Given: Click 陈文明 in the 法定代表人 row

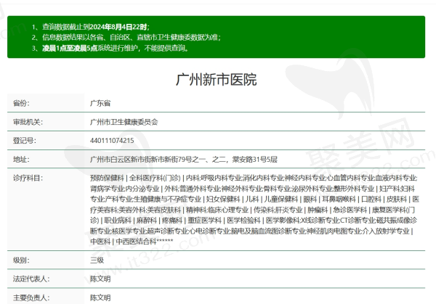Looking at the screenshot, I should click(100, 279).
